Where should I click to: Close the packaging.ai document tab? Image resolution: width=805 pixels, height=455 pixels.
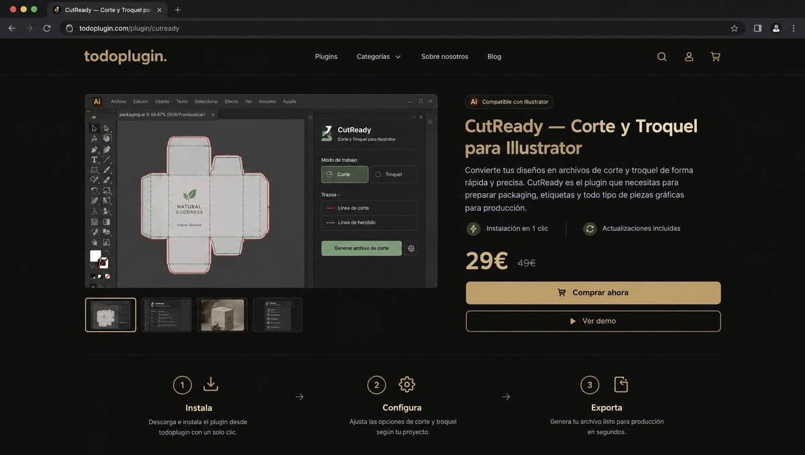[213, 115]
